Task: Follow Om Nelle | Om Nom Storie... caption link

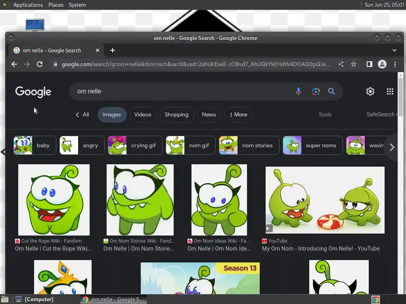Action: (x=138, y=249)
